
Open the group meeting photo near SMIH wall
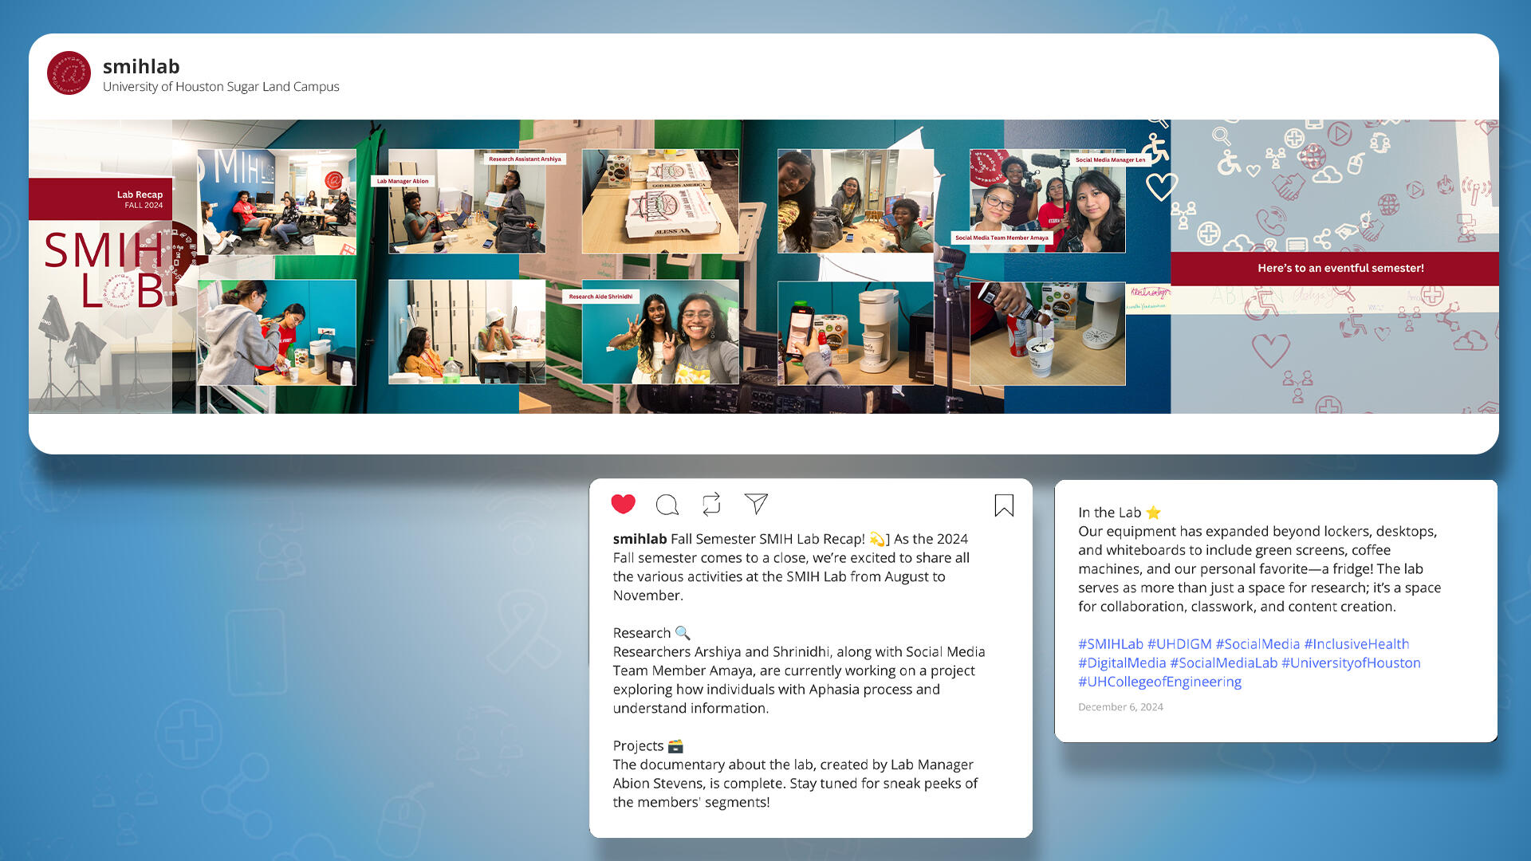click(x=277, y=202)
